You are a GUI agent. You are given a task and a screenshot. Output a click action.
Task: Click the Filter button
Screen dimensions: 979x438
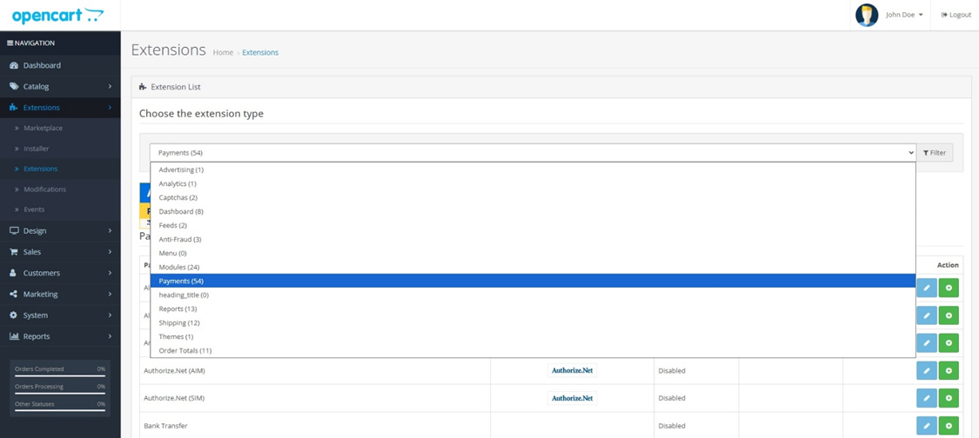(x=935, y=153)
